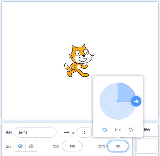160x156 pixels.
Task: Select the 舞台 stage panel label
Action: pyautogui.click(x=147, y=130)
